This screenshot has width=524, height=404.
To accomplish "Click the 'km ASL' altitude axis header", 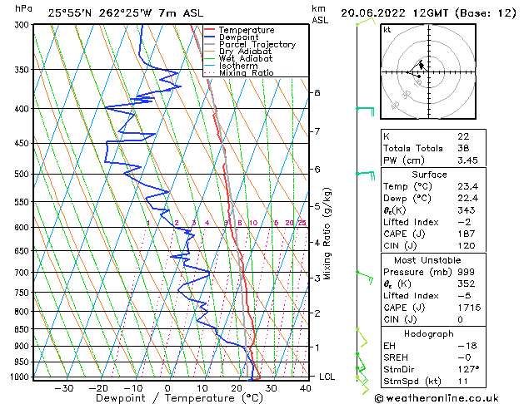I will 320,14.
